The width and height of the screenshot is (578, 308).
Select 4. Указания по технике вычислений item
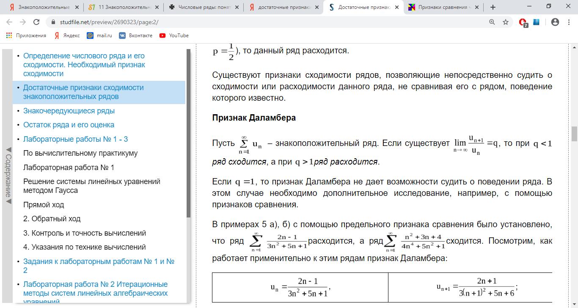click(85, 247)
